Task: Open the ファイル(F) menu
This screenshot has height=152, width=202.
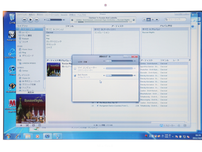Action: [22, 15]
